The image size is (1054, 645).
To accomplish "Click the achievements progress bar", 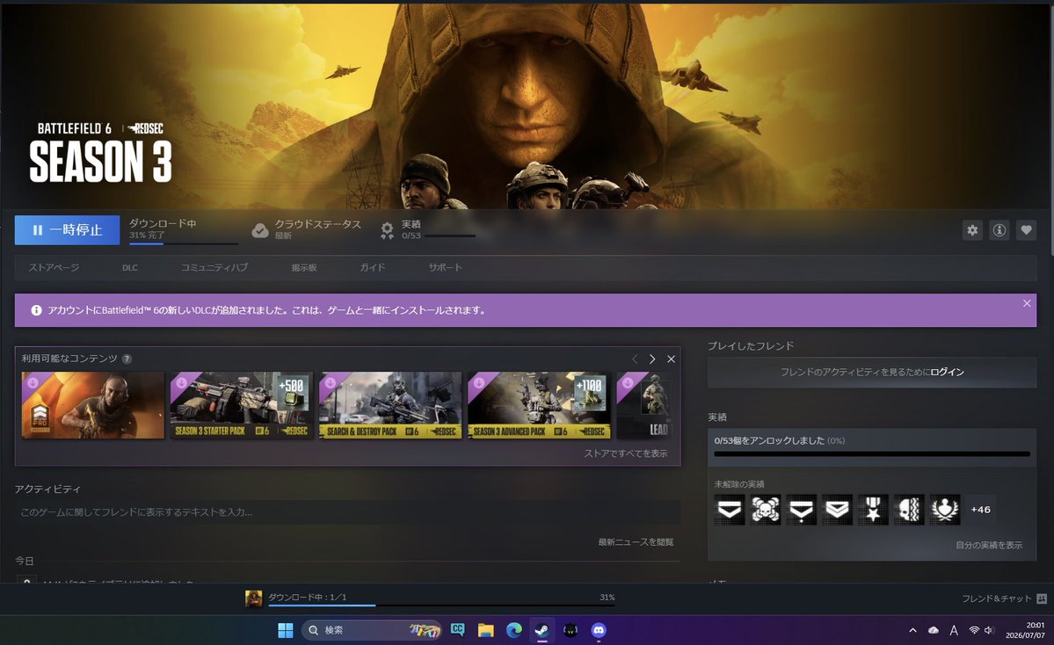I will (872, 454).
